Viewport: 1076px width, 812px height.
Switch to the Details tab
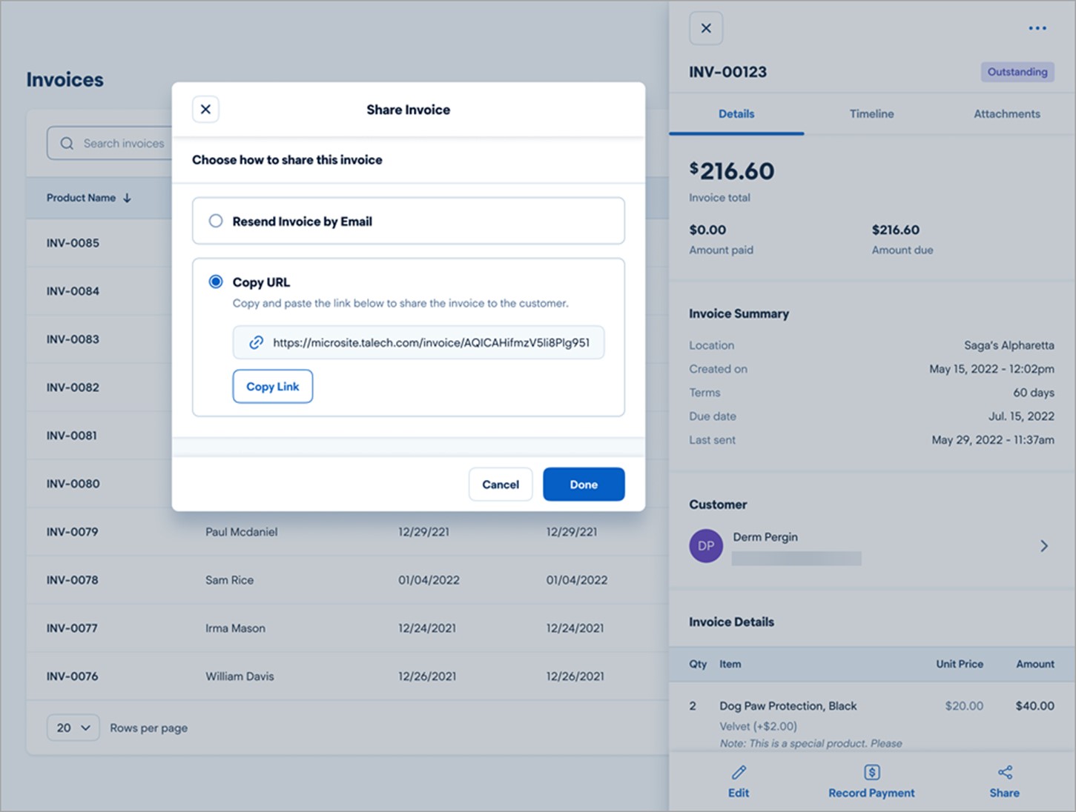click(736, 113)
